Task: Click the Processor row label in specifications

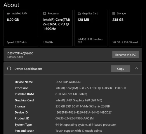Action: point(21,88)
